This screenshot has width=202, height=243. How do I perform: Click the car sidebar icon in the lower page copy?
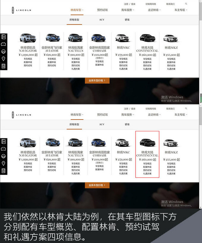[3, 149]
